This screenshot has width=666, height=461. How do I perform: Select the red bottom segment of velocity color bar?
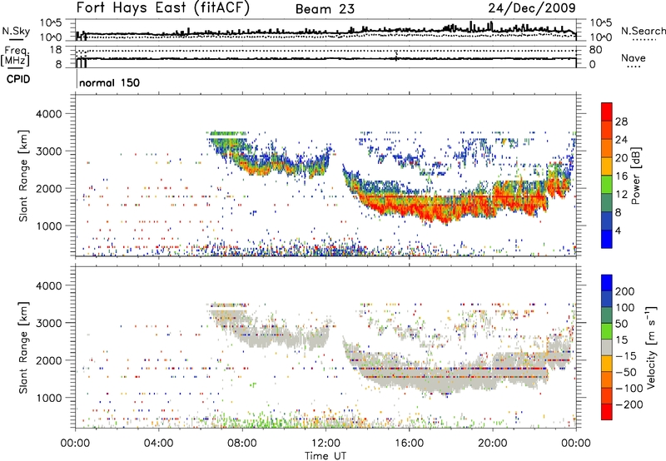607,412
